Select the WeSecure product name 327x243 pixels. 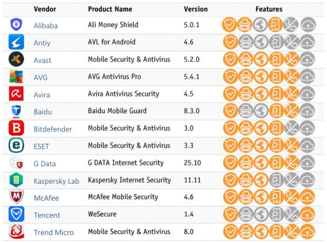click(x=103, y=214)
